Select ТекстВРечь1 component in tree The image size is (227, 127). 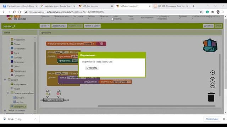(18, 107)
